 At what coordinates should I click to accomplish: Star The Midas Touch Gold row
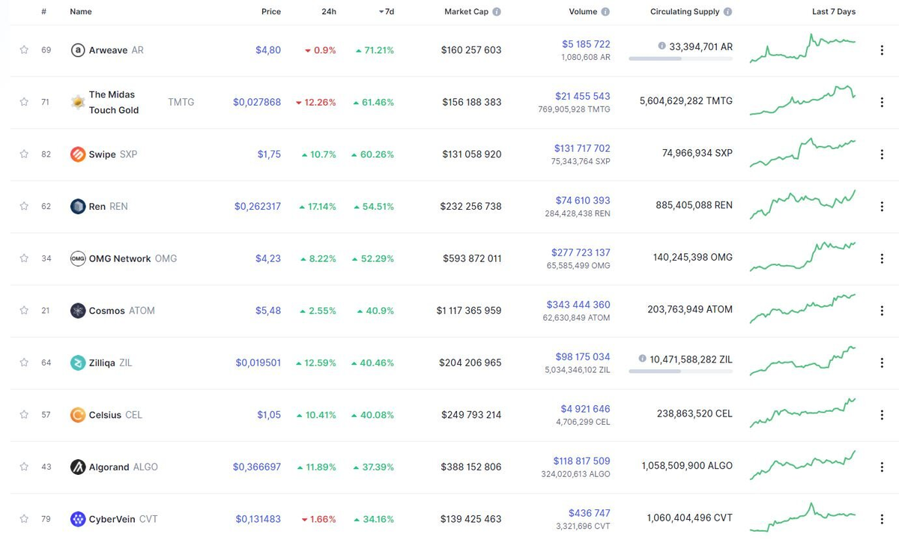pyautogui.click(x=24, y=102)
